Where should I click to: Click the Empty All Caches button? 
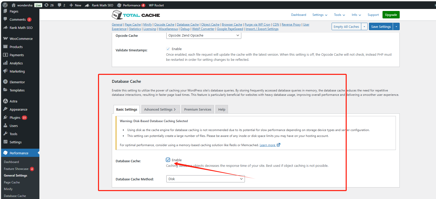point(346,27)
